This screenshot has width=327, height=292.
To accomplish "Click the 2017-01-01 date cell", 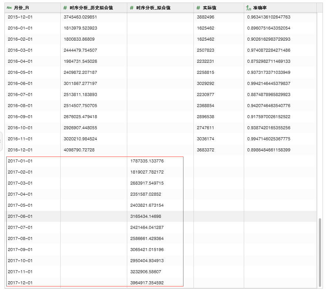I will pyautogui.click(x=20, y=161).
